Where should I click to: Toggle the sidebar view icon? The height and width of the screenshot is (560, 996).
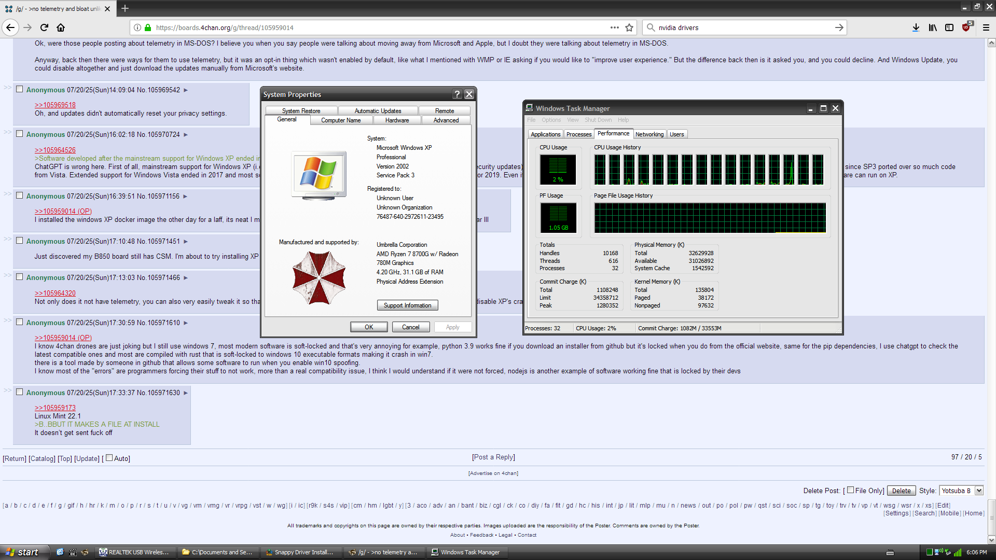[949, 27]
